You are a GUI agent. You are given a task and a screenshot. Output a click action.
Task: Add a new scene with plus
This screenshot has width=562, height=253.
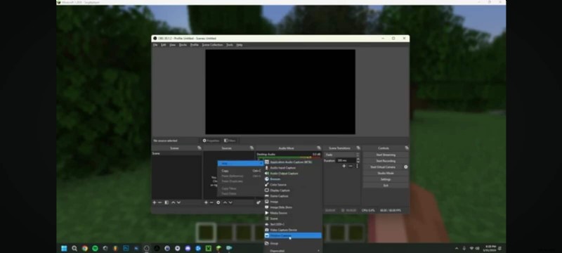tap(155, 202)
